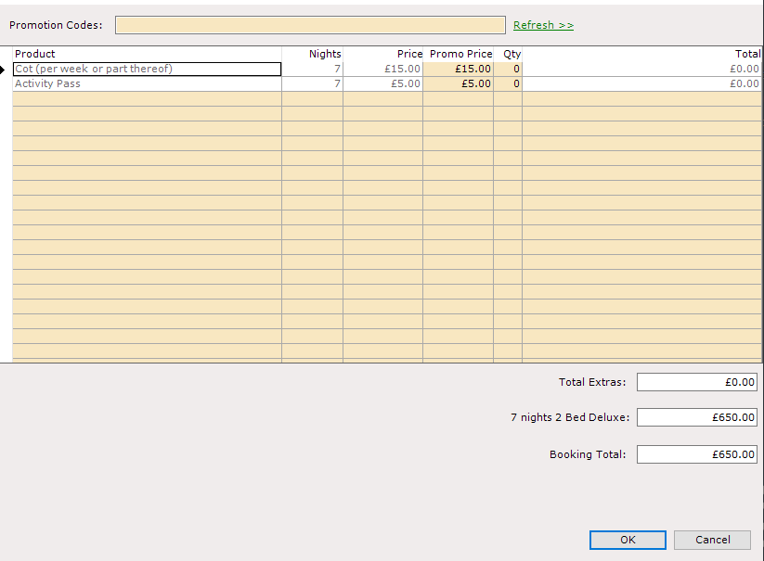This screenshot has height=561, width=764.
Task: Click the Qty cell for Activity Pass
Action: coord(508,83)
